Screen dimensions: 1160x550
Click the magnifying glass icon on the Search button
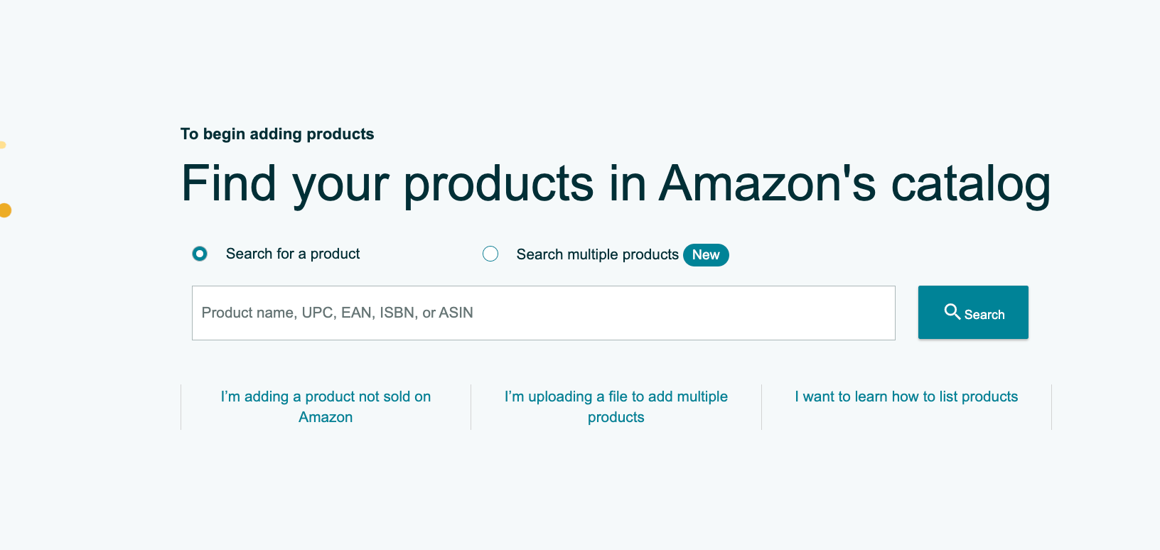point(953,312)
